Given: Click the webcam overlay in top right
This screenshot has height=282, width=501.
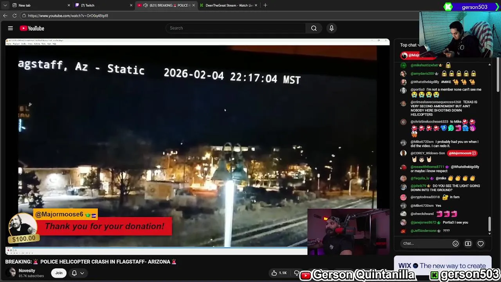Looking at the screenshot, I should pyautogui.click(x=460, y=34).
